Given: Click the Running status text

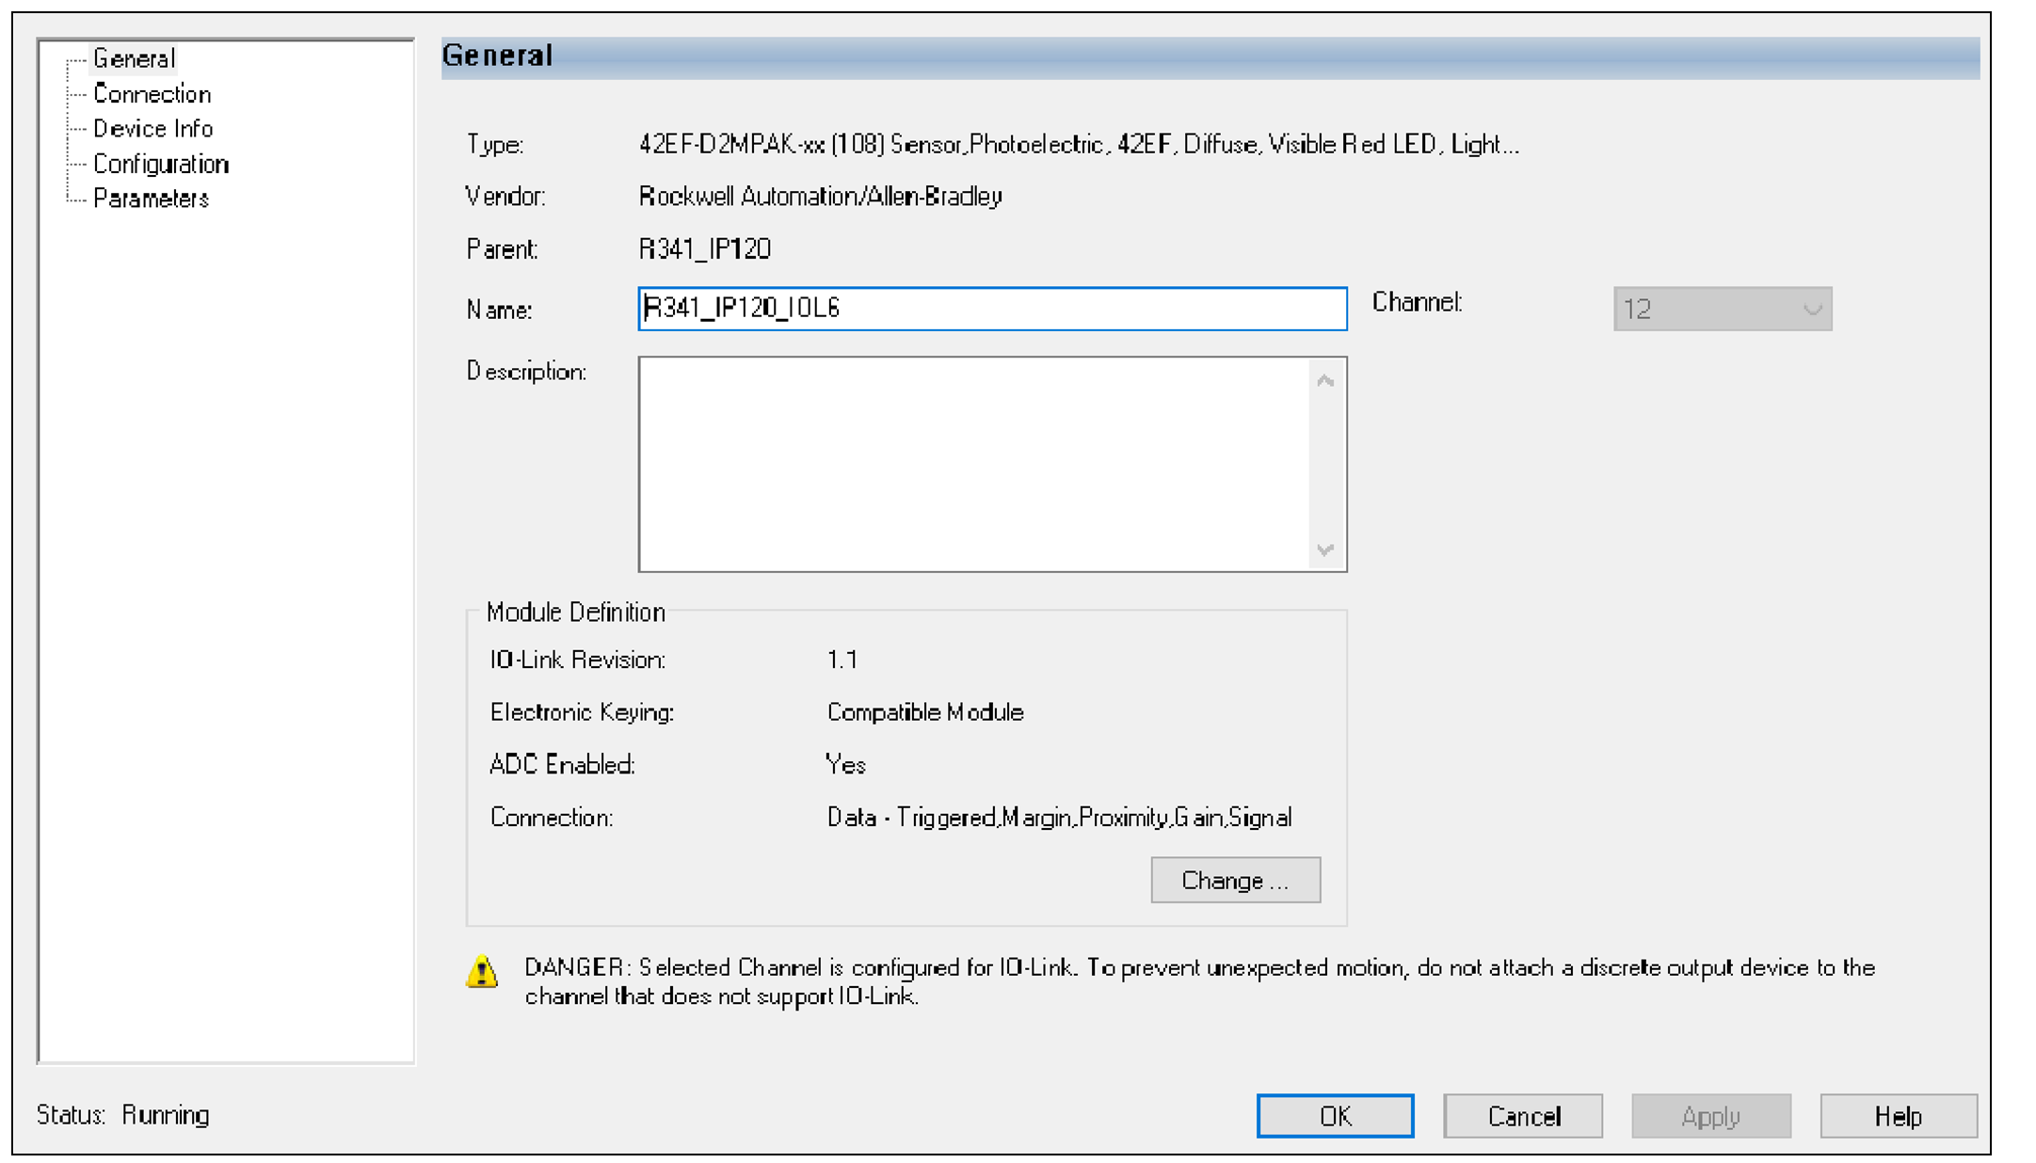Looking at the screenshot, I should tap(166, 1115).
